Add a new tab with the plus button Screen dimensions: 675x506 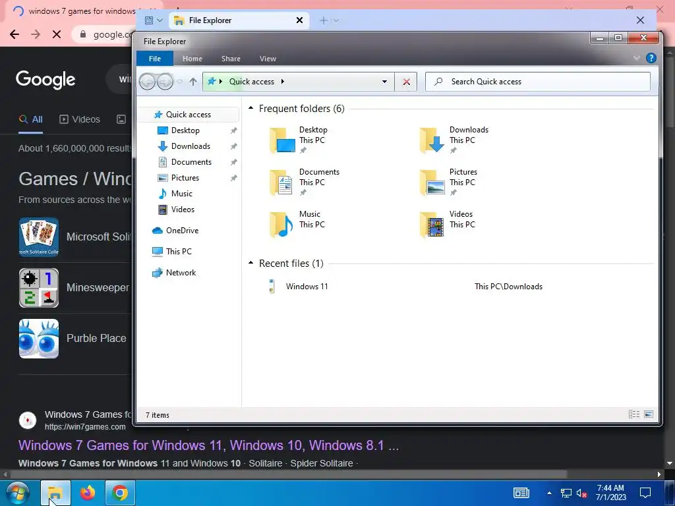point(323,20)
